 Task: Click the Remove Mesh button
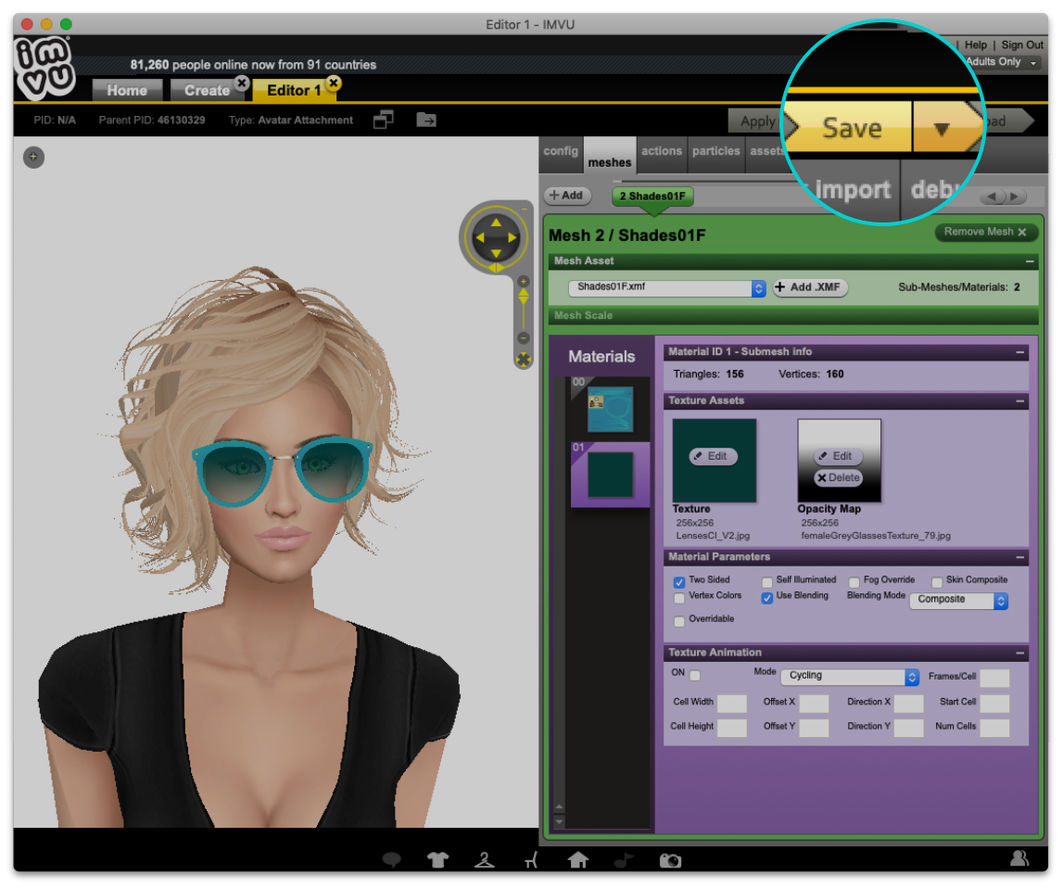985,232
